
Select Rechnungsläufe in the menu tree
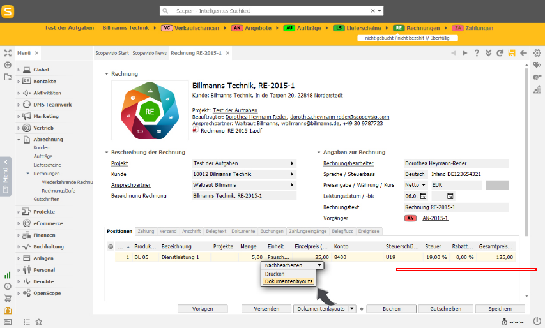[58, 191]
